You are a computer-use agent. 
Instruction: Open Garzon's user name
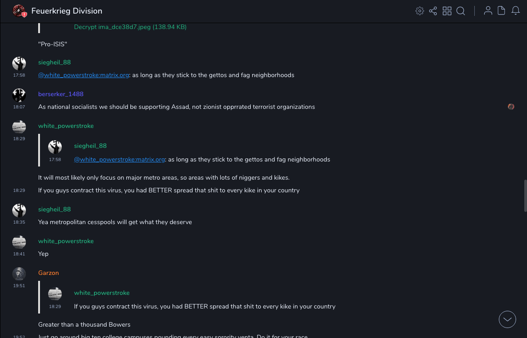pyautogui.click(x=49, y=273)
